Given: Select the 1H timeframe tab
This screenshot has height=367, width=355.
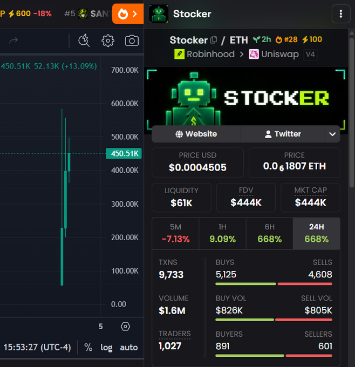Looking at the screenshot, I should tap(222, 234).
